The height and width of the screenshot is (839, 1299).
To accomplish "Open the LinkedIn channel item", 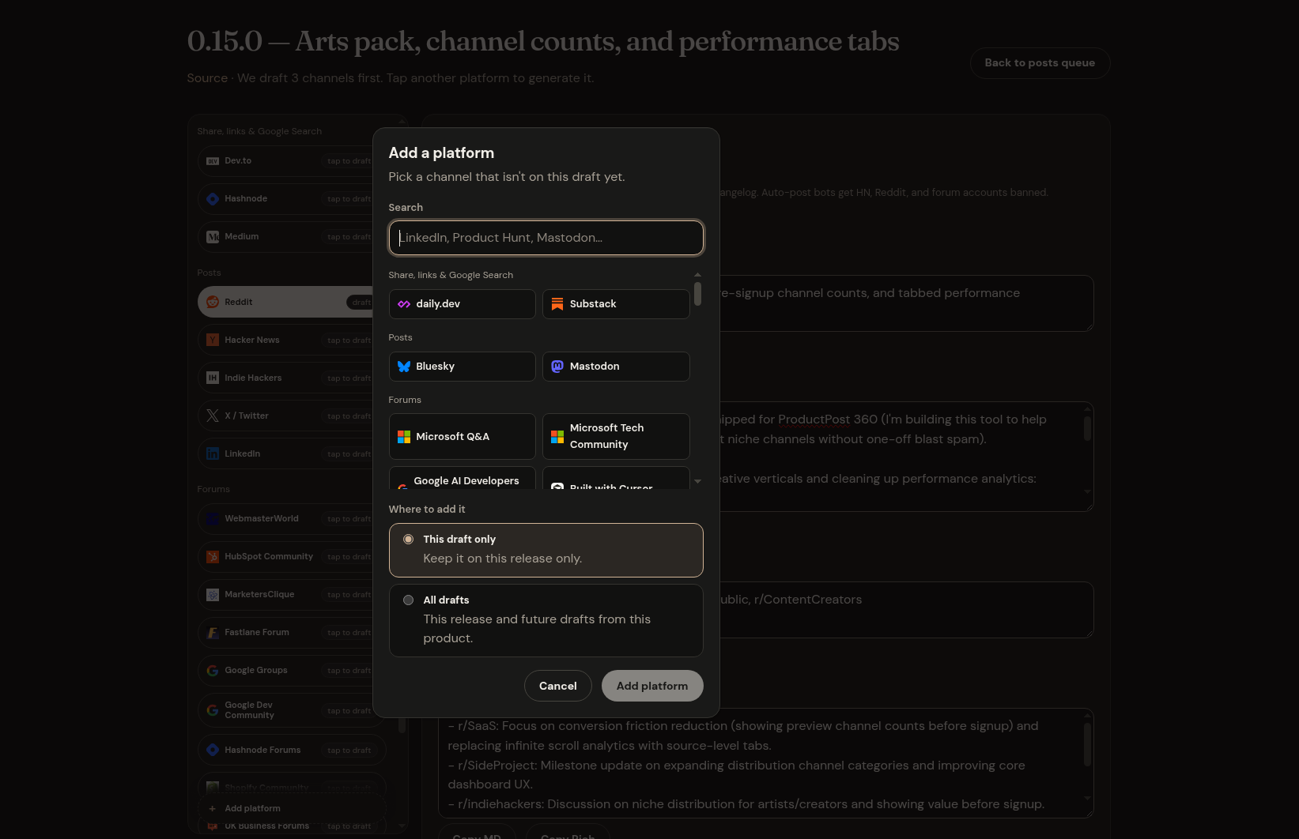I will coord(291,453).
